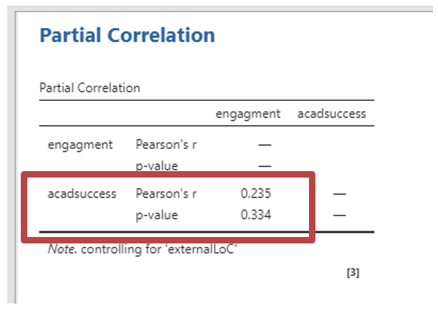Select the 0.334 p-value cell

pyautogui.click(x=257, y=214)
